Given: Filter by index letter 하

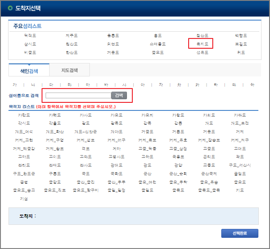Looking at the screenshot, I should pos(252,85).
